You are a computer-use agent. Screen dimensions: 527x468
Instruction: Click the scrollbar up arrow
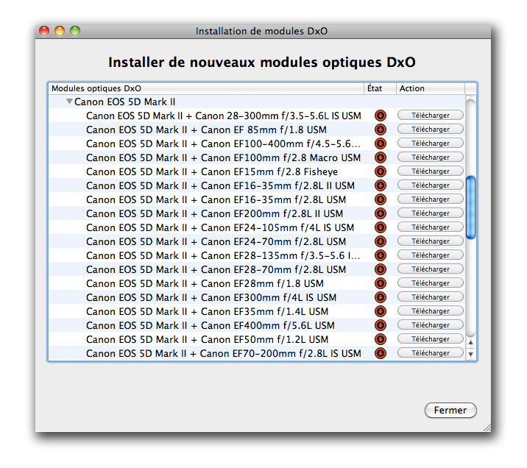[470, 342]
